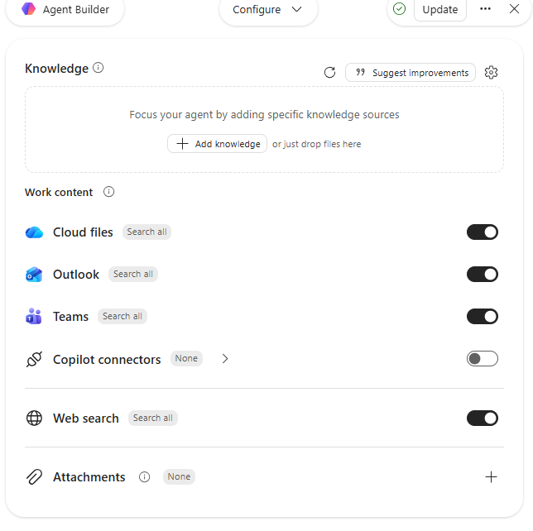The width and height of the screenshot is (533, 531).
Task: Expand Copilot connectors with the chevron
Action: [x=225, y=359]
